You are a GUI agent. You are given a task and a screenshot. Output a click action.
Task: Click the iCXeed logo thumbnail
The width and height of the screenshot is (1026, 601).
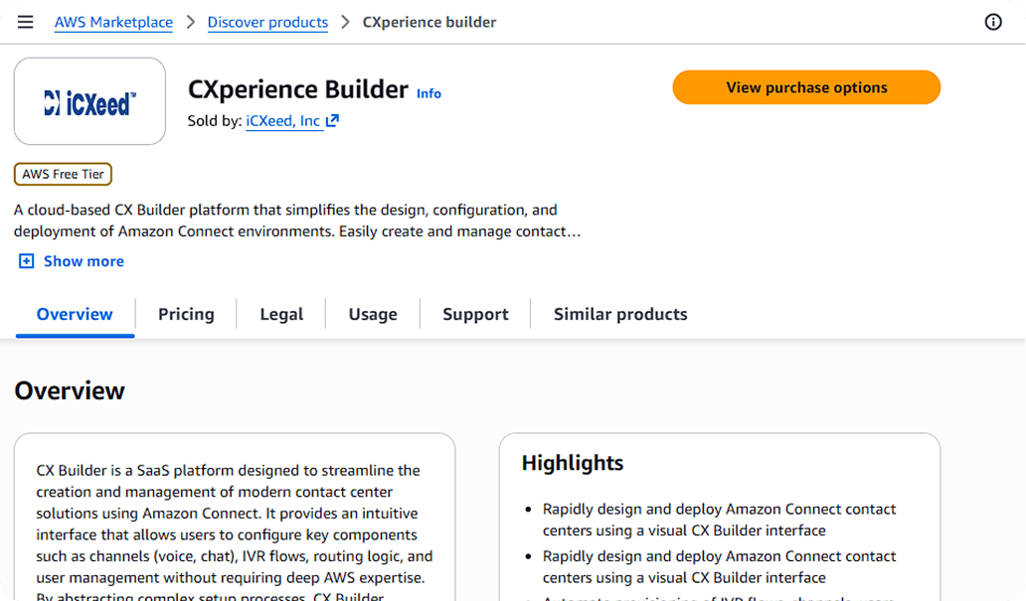tap(89, 101)
